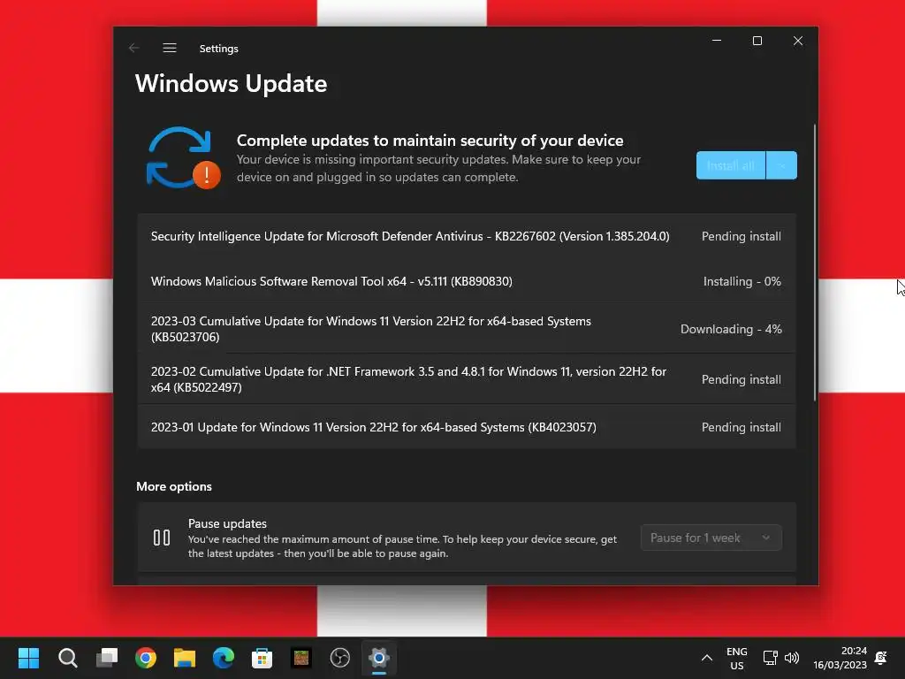Open Task View from the taskbar
This screenshot has height=679, width=905.
tap(107, 658)
